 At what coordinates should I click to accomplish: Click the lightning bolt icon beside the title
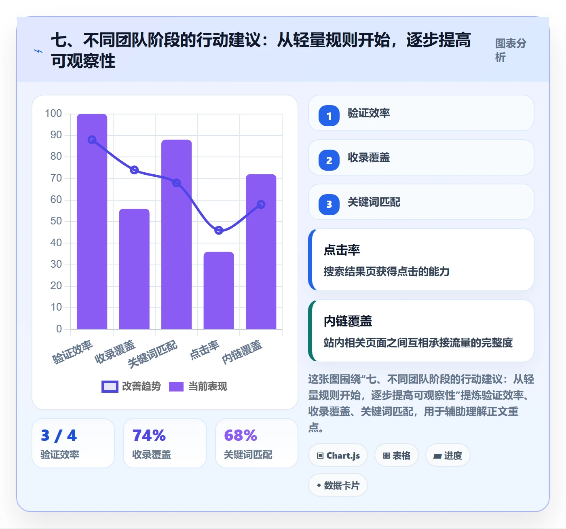click(38, 51)
